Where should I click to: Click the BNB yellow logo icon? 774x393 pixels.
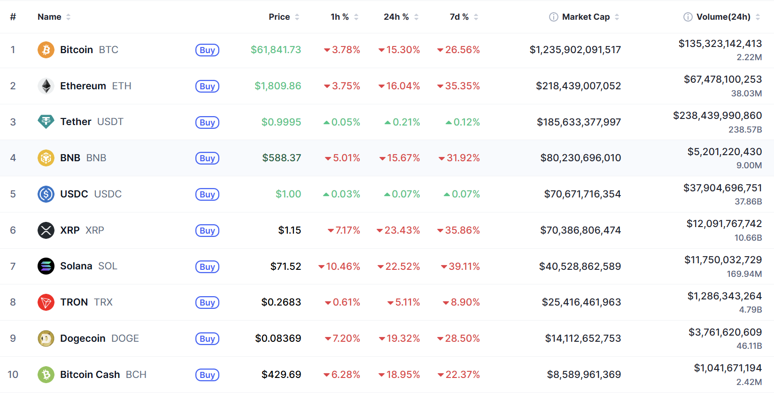[46, 158]
